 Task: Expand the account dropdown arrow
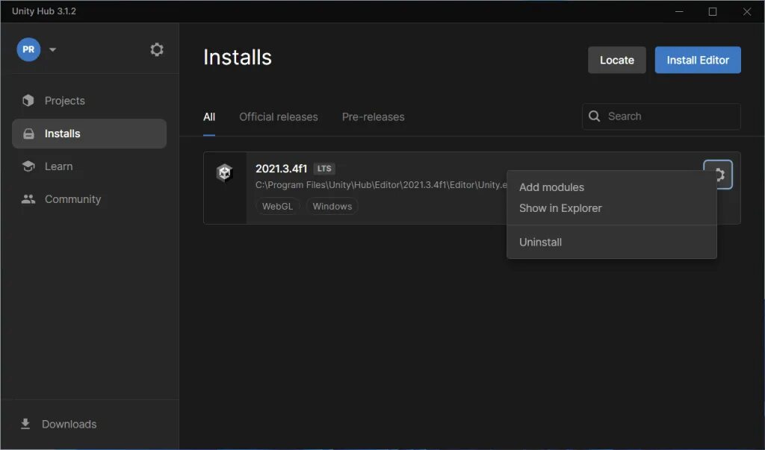point(53,49)
